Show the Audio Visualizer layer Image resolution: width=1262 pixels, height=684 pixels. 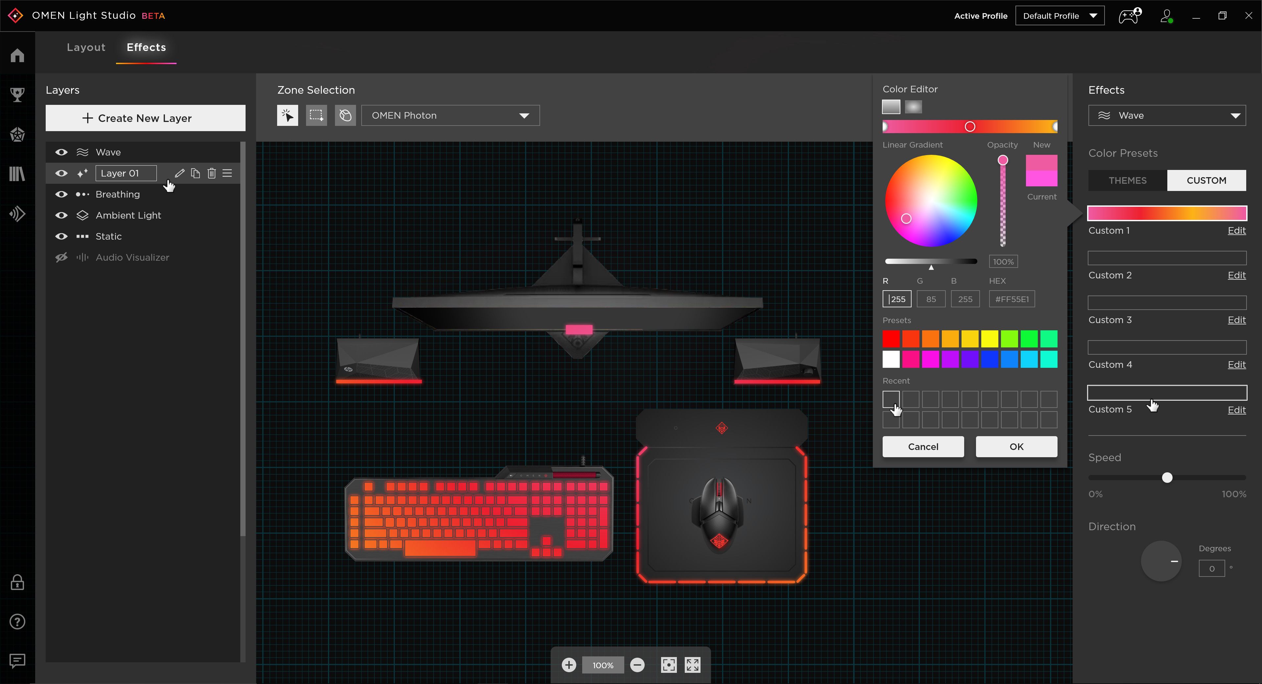pyautogui.click(x=61, y=257)
